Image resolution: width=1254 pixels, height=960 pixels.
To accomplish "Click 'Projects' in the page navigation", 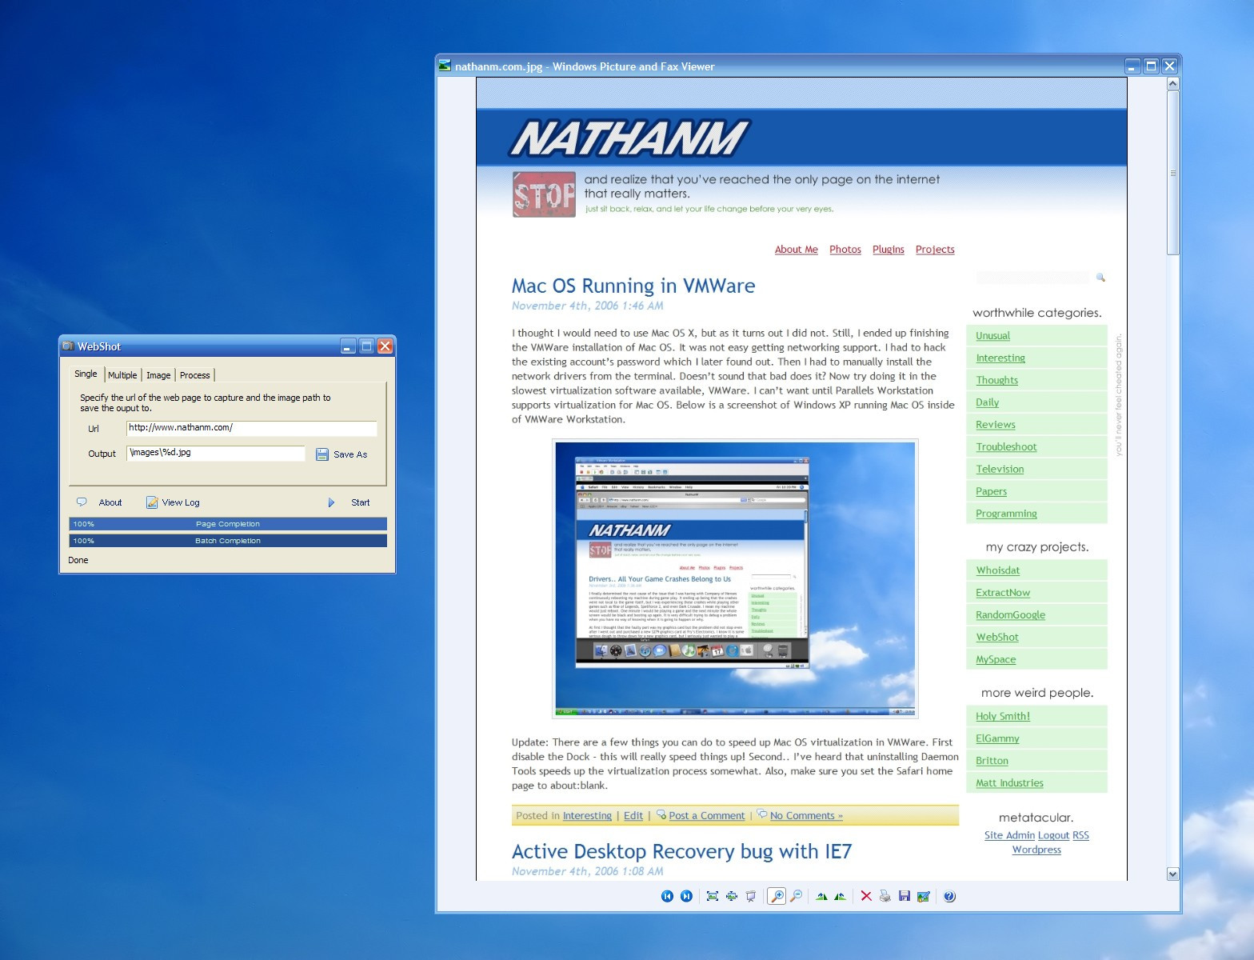I will [x=935, y=250].
